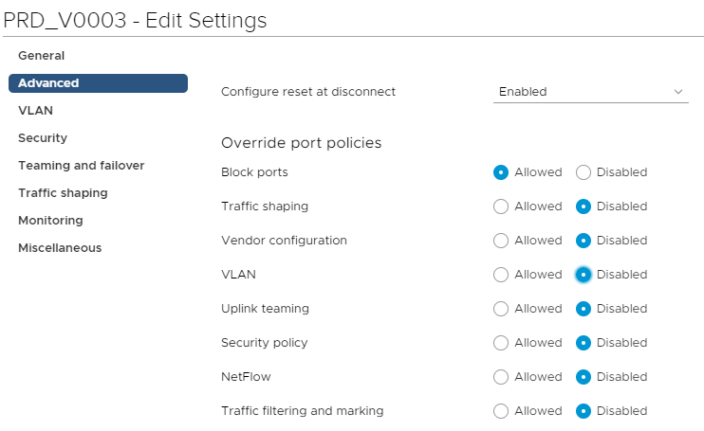Expand the Configure reset at disconnect dropdown
This screenshot has width=704, height=431.
point(590,92)
